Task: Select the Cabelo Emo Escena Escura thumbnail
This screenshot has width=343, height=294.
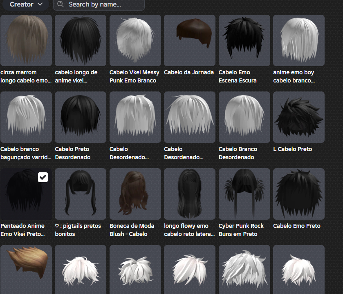Action: 244,40
